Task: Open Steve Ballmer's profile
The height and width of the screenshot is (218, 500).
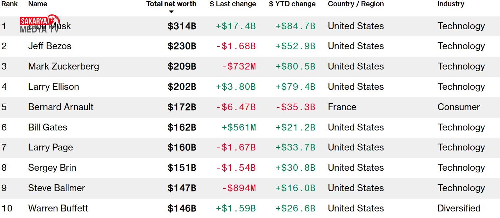Action: [57, 188]
